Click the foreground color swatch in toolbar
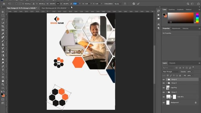Screen dimensions: 201x113 click(x=2, y=94)
